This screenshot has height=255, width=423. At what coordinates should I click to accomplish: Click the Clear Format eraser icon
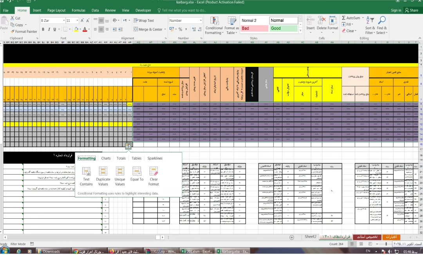(154, 172)
